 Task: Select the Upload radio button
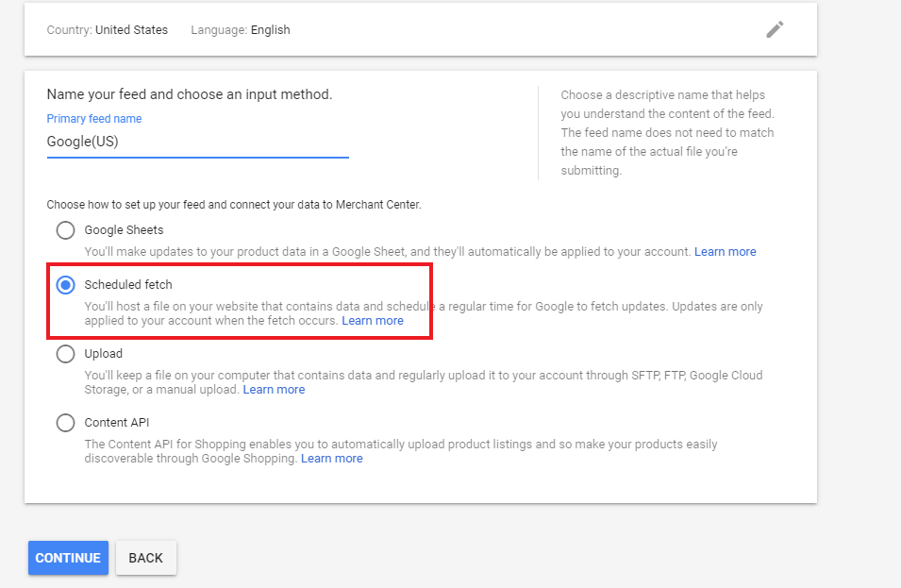65,354
